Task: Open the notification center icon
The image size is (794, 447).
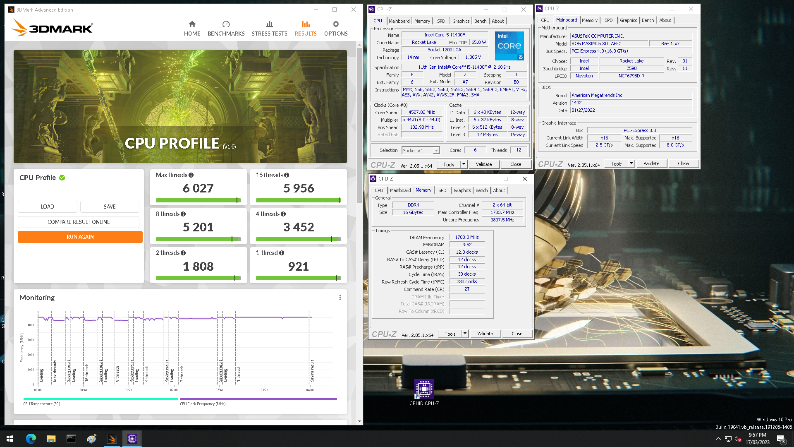Action: (x=781, y=439)
